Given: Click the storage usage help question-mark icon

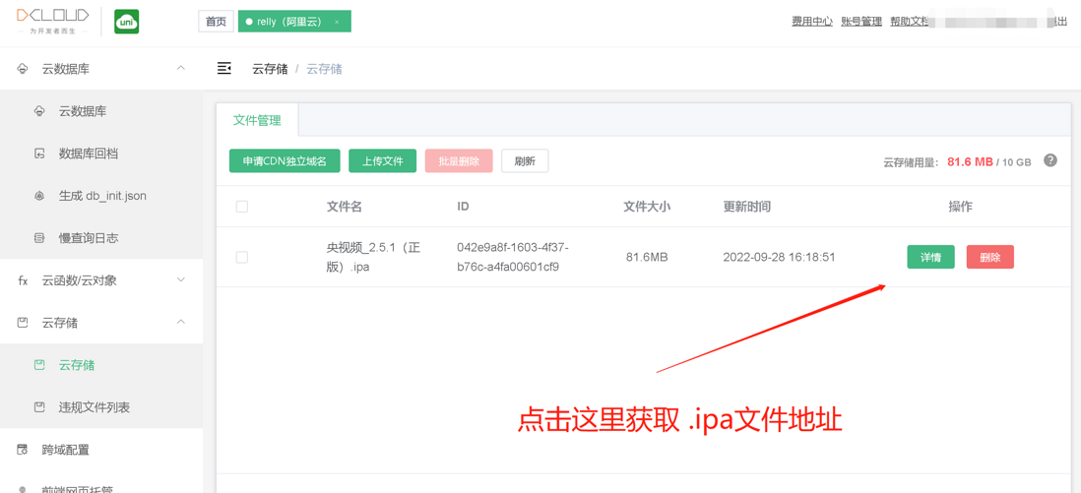Looking at the screenshot, I should point(1049,160).
